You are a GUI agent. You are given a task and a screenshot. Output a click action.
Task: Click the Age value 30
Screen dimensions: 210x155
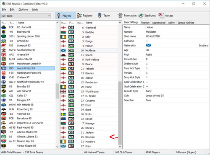tap(147, 50)
